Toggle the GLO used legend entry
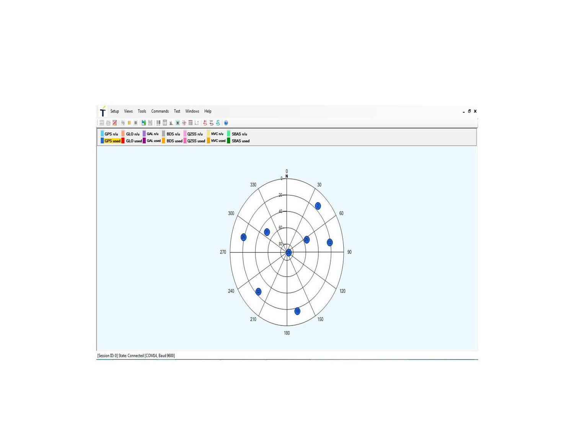 click(x=134, y=141)
